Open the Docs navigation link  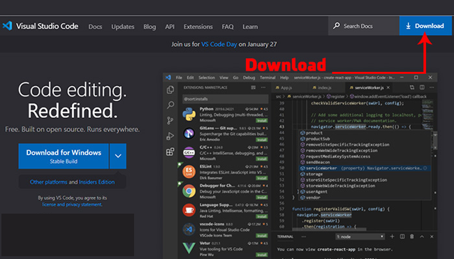95,27
